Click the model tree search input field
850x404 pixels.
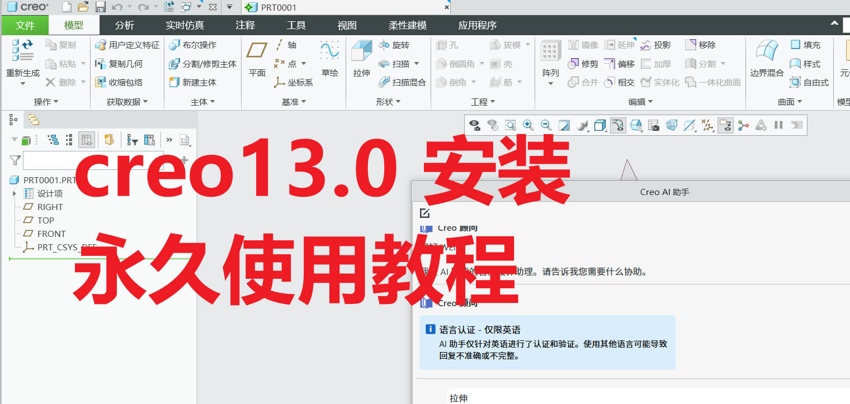pos(93,160)
